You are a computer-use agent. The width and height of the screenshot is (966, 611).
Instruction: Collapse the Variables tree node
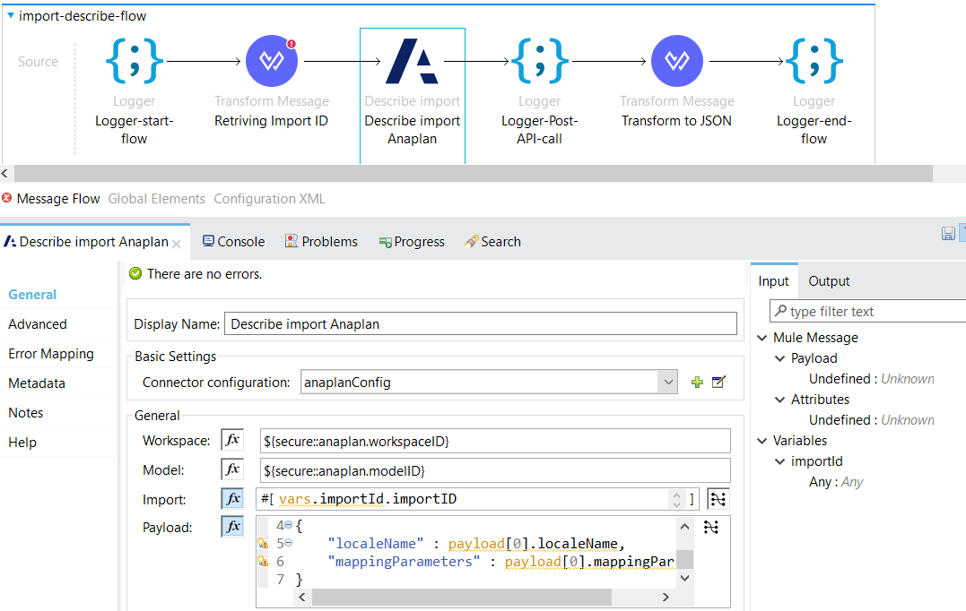[762, 441]
